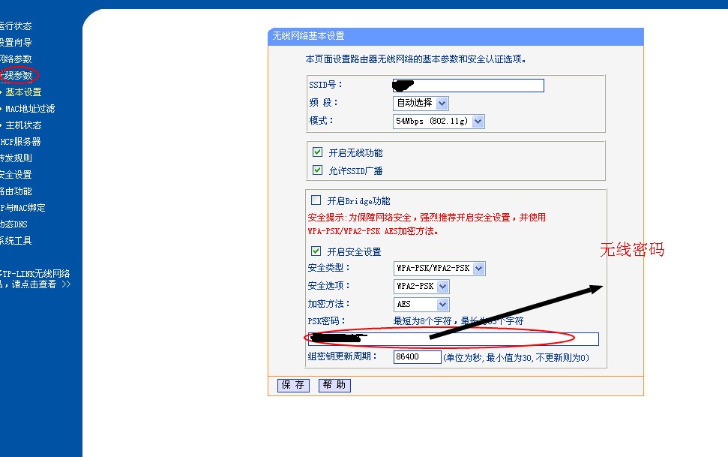Open the 设置向导 setup wizard
The width and height of the screenshot is (728, 457).
(19, 42)
